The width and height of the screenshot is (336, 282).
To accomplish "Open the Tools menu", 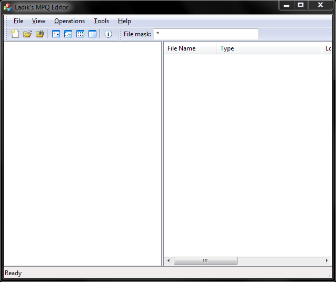I will tap(101, 21).
